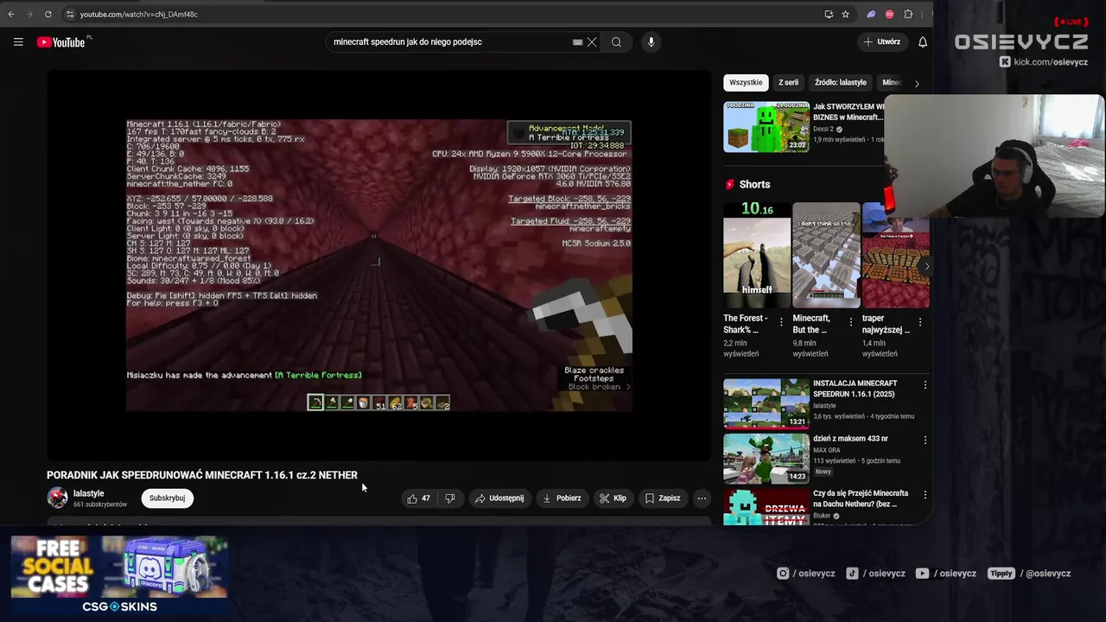Click the Dexsi 2 channel name
This screenshot has height=622, width=1106.
coord(823,129)
